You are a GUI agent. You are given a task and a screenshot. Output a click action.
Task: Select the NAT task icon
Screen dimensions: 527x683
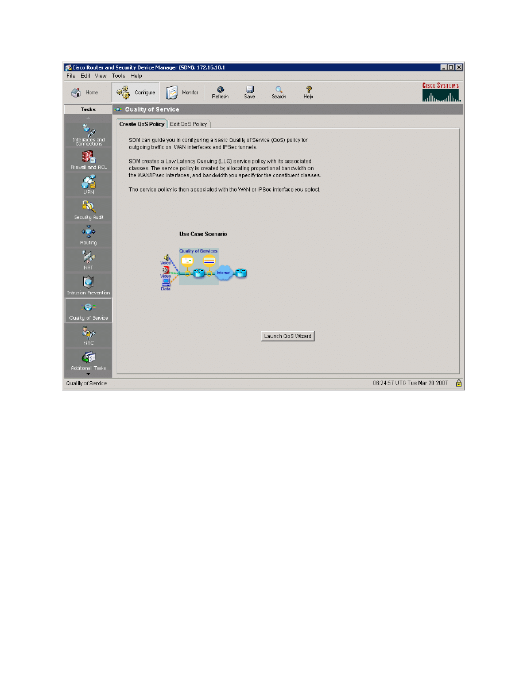click(x=88, y=259)
